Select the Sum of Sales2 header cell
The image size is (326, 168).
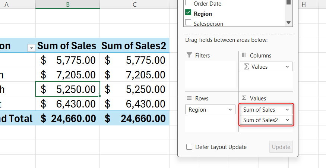(134, 45)
